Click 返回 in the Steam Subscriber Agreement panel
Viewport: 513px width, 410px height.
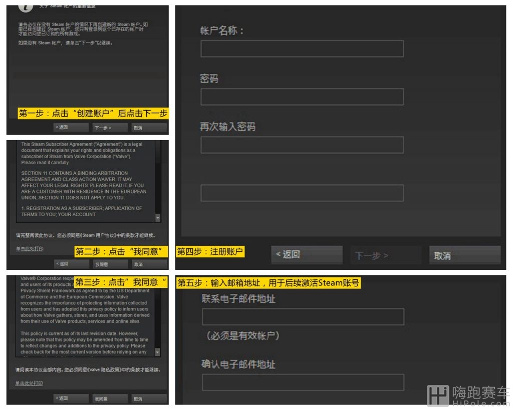(72, 263)
